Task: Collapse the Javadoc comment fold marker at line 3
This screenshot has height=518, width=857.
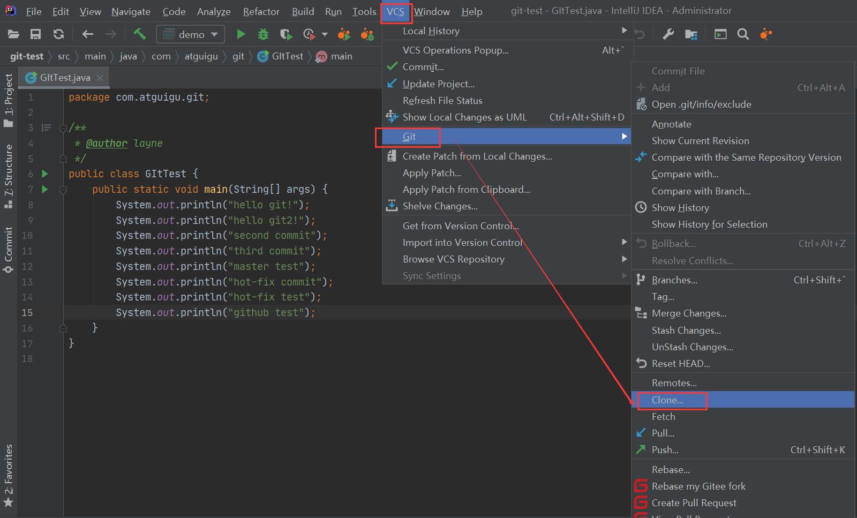Action: (63, 127)
